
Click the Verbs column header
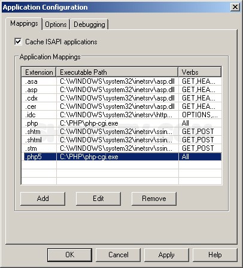tap(200, 72)
